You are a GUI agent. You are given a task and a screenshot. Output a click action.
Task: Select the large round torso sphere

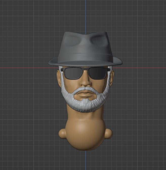(86, 135)
